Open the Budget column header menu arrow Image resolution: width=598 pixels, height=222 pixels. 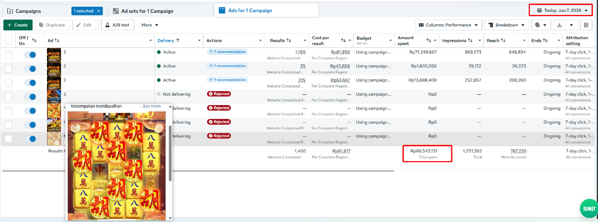pos(390,40)
